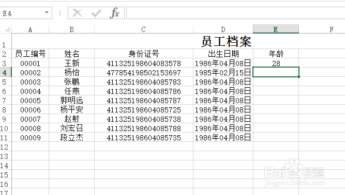Click the 员工编号 header cell
Screen dimensions: 345x195
(x=31, y=54)
